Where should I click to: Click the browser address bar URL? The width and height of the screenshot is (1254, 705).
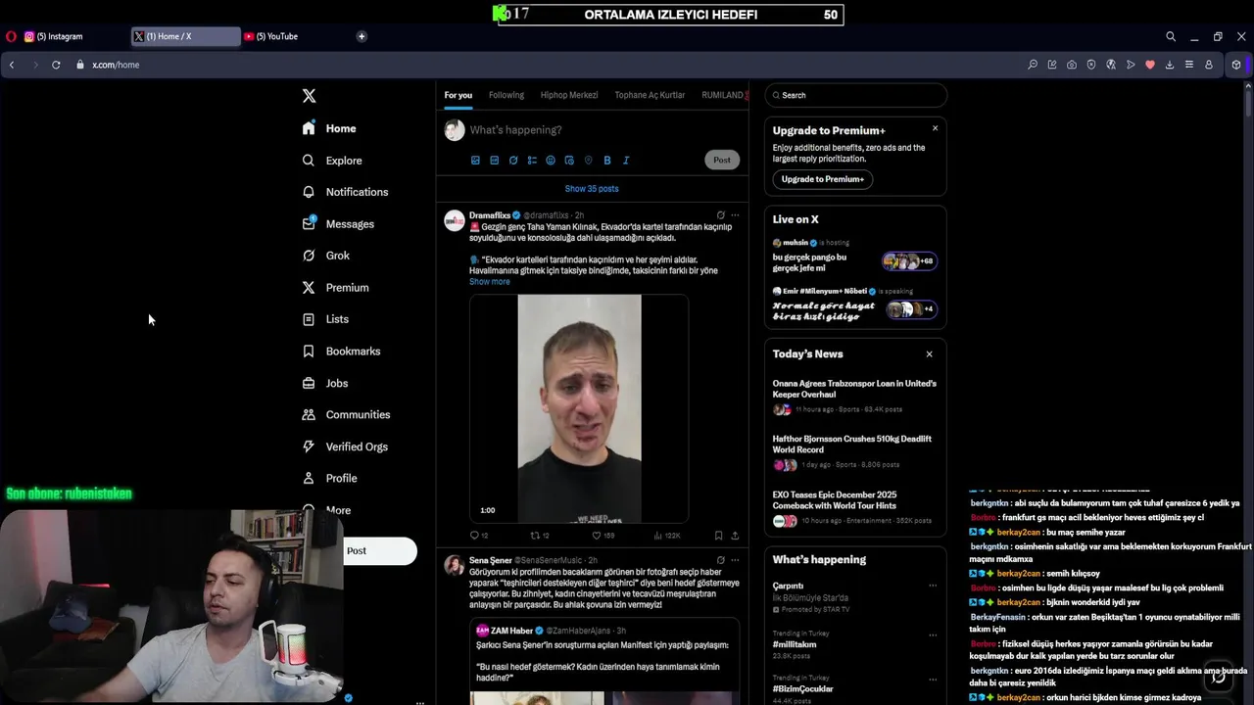(x=116, y=65)
